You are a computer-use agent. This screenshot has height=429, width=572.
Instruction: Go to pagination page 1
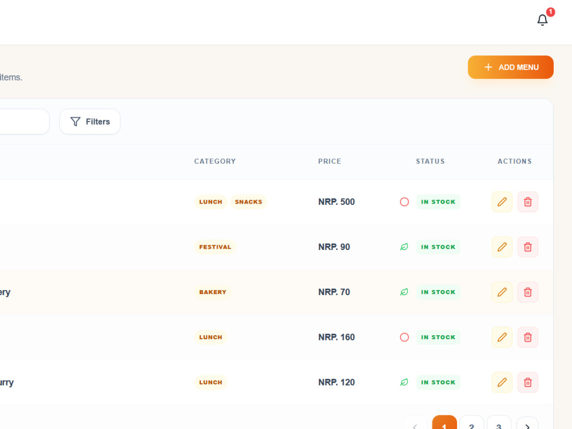[444, 423]
